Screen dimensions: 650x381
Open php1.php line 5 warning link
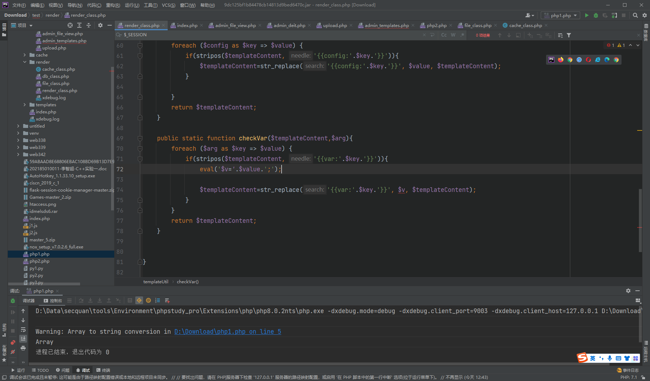point(227,332)
